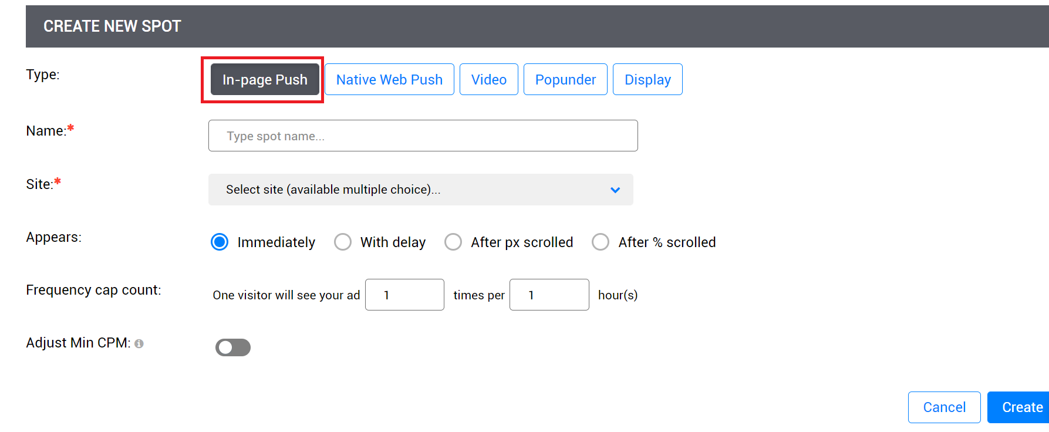Select the In-page Push type
This screenshot has height=432, width=1049.
click(x=265, y=80)
